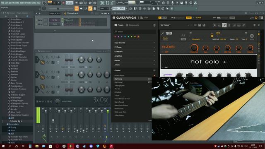Image resolution: width=265 pixels, height=149 pixels.
Task: Click the hot solo + amp display
Action: 209,62
